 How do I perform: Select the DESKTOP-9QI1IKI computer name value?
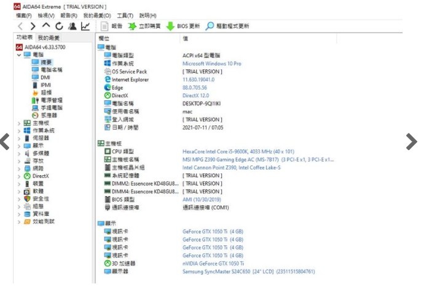pos(202,104)
